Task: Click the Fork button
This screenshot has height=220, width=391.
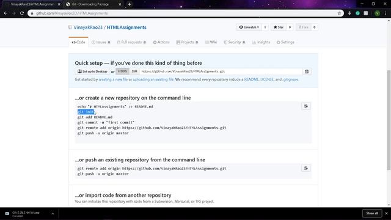Action: (x=304, y=27)
